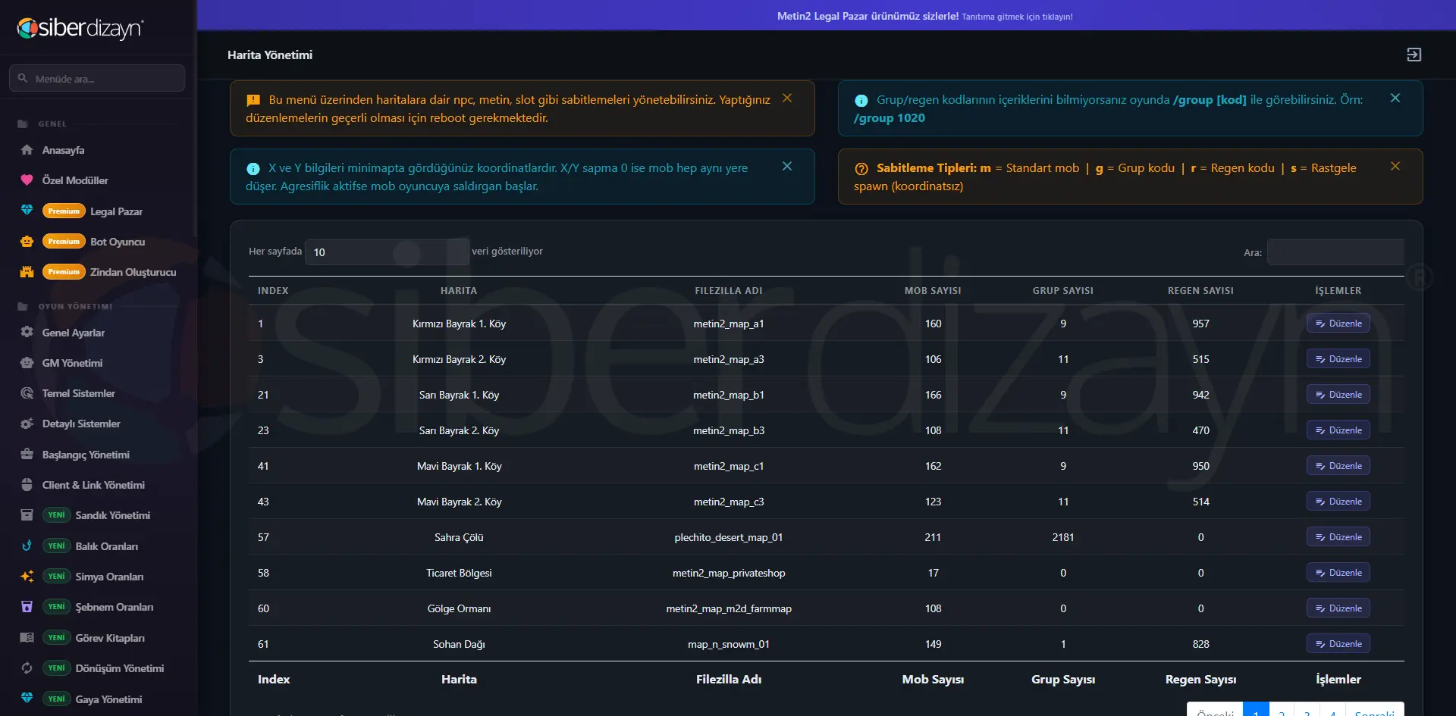Viewport: 1456px width, 716px height.
Task: Click Düzenle for Kırmızı Bayrak 1. Köy
Action: coord(1338,324)
